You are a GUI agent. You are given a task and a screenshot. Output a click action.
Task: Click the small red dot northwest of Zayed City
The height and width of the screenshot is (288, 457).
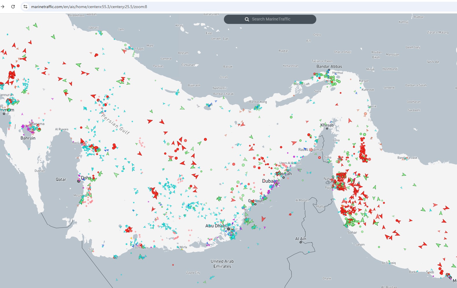pyautogui.click(x=173, y=265)
